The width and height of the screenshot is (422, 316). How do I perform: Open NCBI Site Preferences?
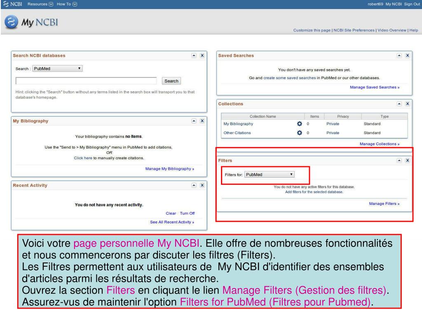[x=354, y=30]
